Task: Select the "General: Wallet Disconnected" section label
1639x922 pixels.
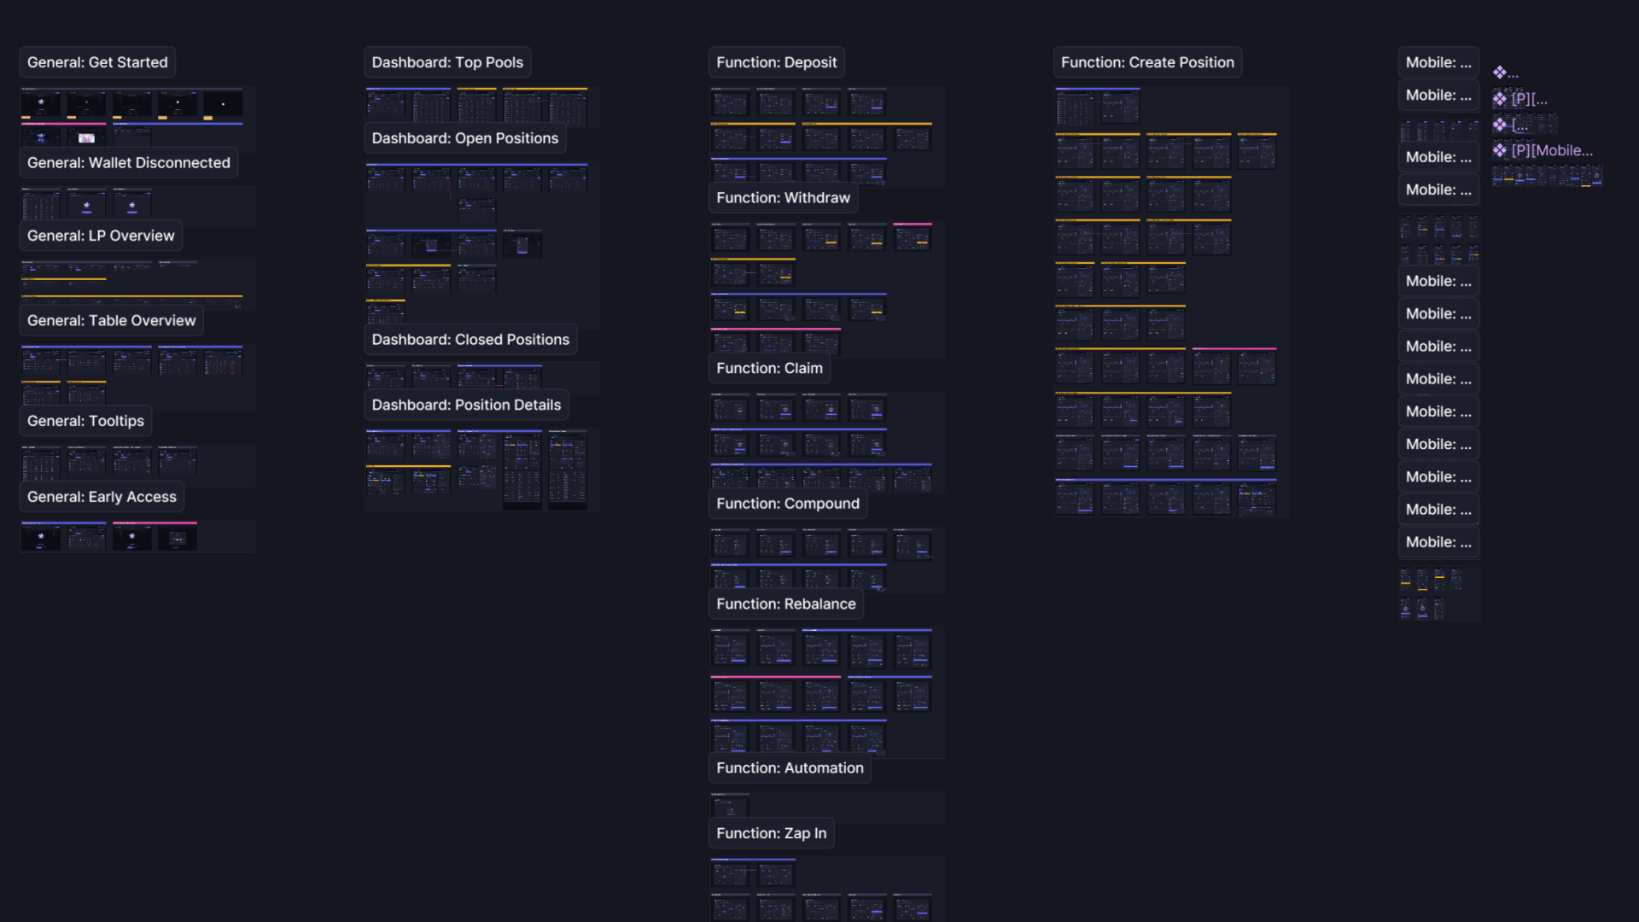Action: point(128,162)
